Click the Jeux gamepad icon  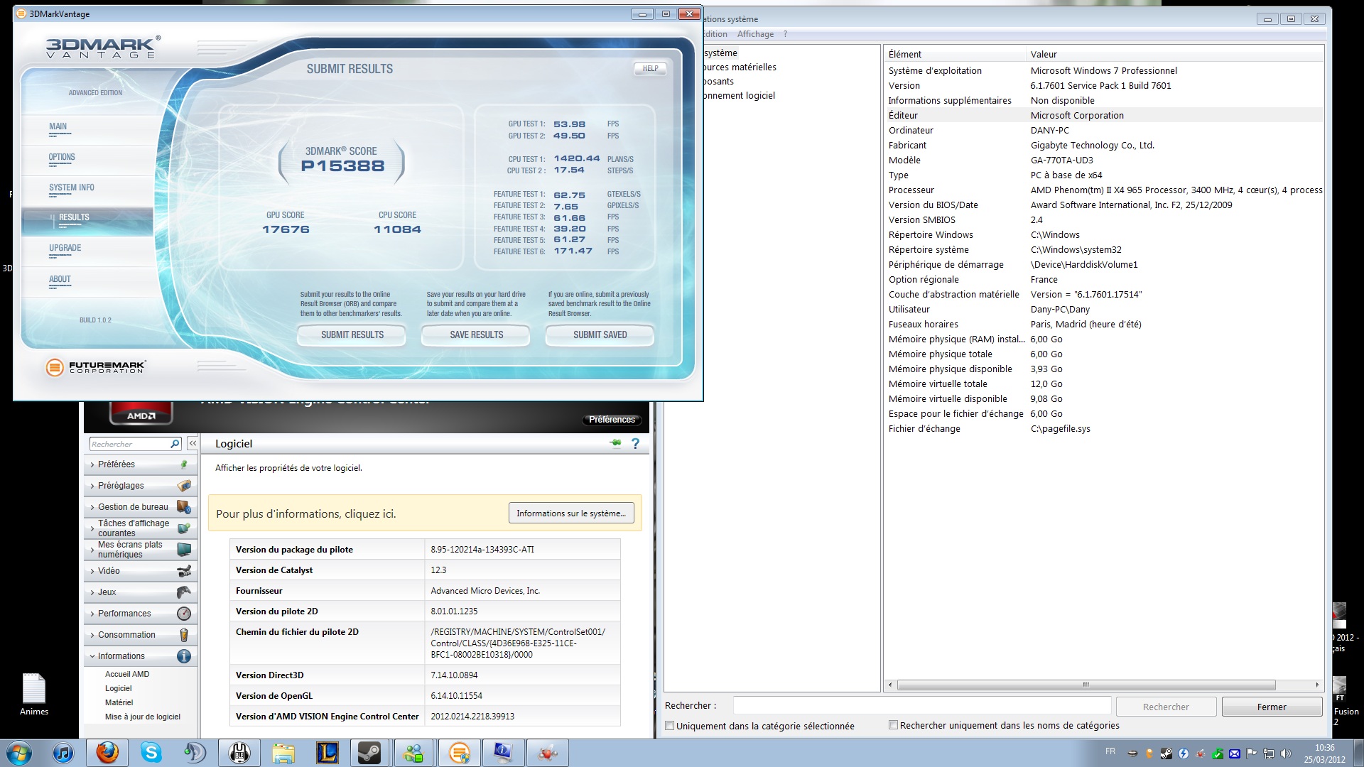(x=184, y=592)
